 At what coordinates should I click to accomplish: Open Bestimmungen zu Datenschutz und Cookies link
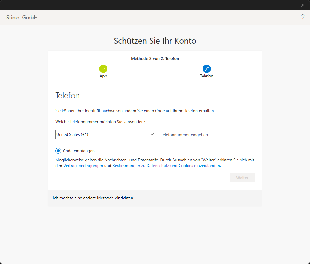tap(166, 166)
